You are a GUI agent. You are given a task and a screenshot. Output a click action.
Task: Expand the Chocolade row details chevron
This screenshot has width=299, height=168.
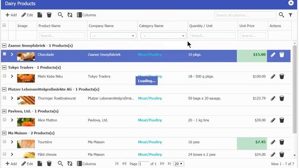[x=12, y=55]
